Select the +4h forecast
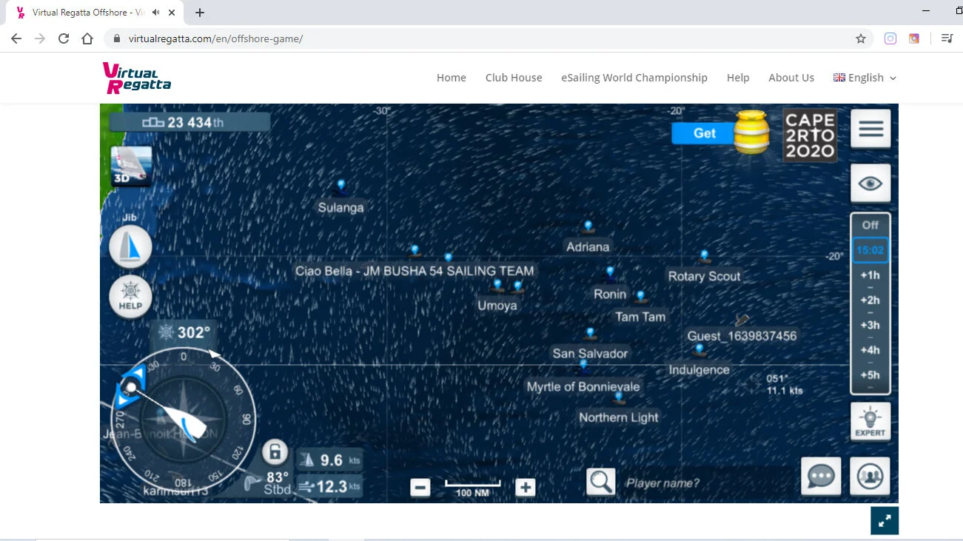Image resolution: width=963 pixels, height=541 pixels. [x=870, y=350]
